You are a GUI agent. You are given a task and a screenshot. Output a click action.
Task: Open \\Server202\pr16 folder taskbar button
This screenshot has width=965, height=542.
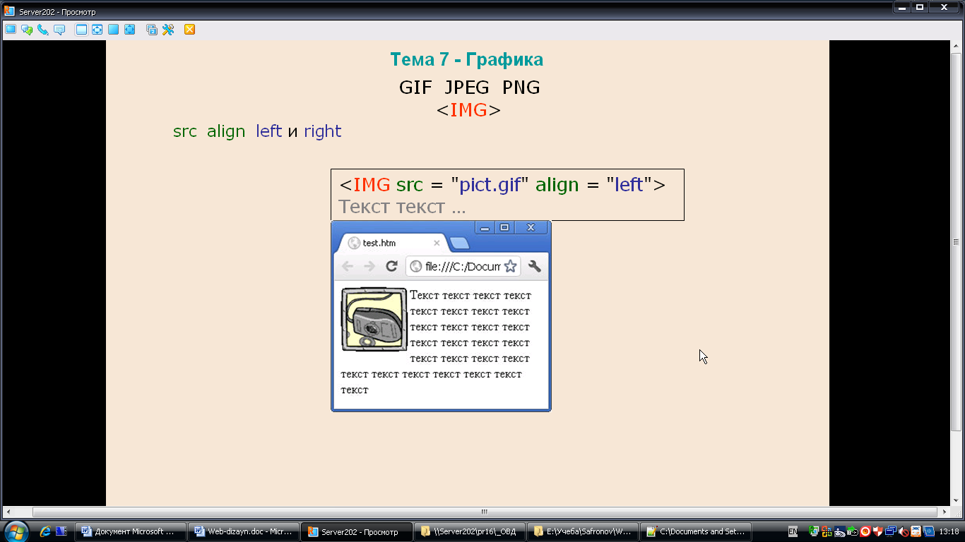click(470, 531)
